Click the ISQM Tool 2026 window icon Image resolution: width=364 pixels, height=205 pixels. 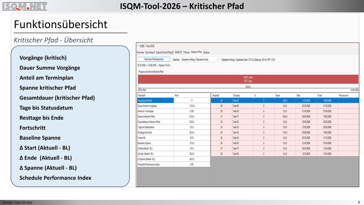point(138,46)
